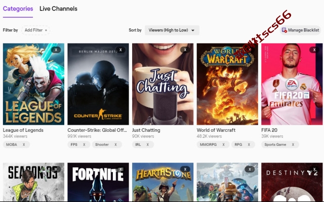Click the '48.2K viewers' text
The image size is (324, 202).
pyautogui.click(x=209, y=136)
